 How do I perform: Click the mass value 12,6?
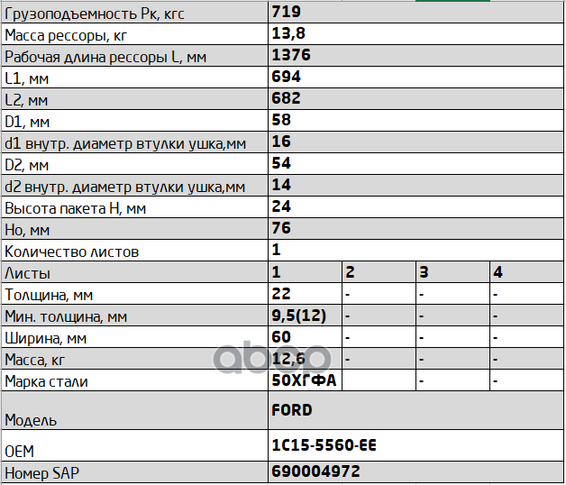pyautogui.click(x=288, y=359)
